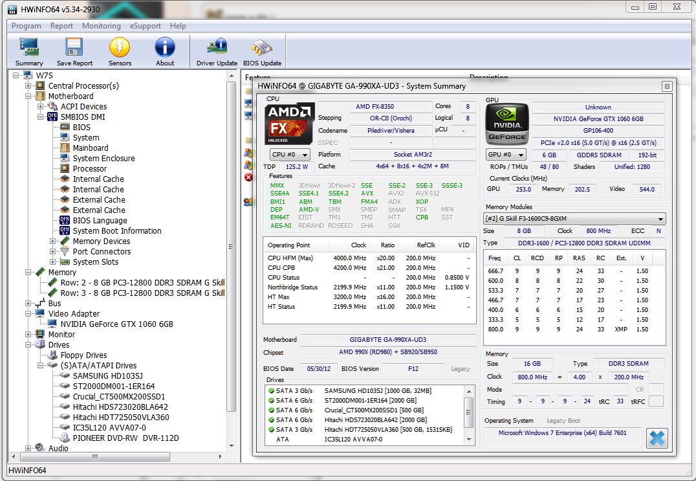Select the ACPI Devices tree node
Image resolution: width=696 pixels, height=481 pixels.
83,107
